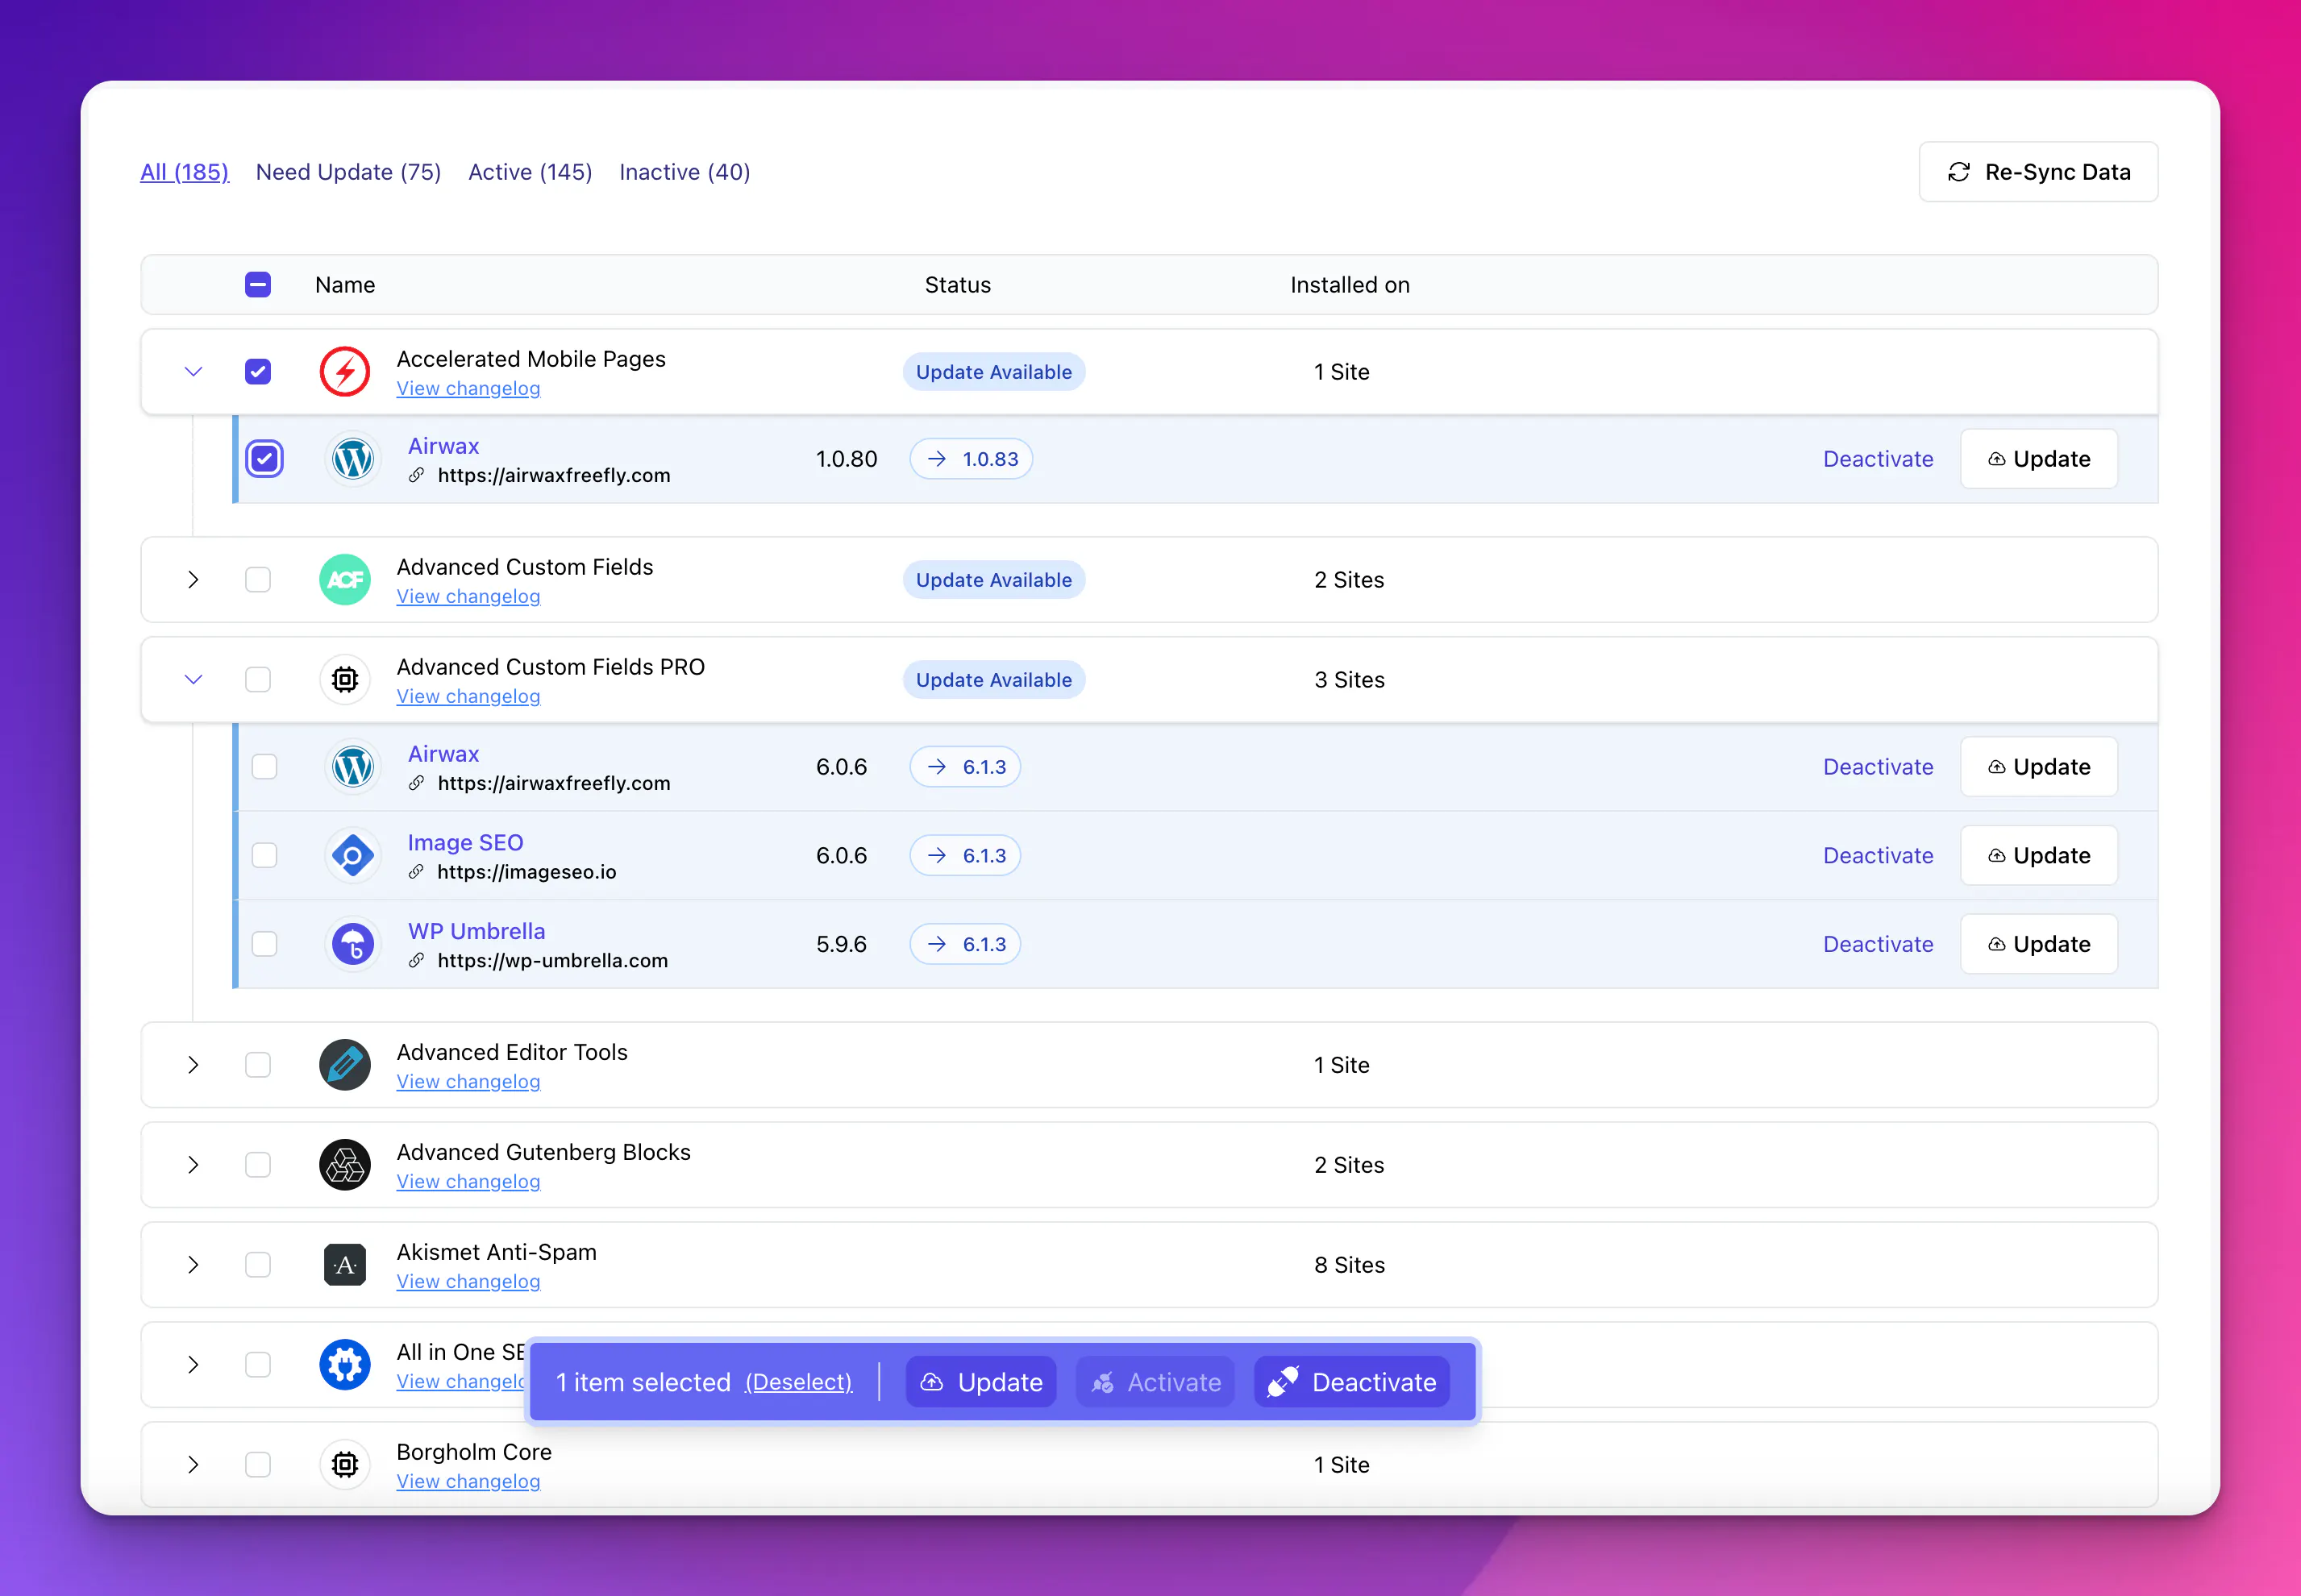
Task: Click the Advanced Editor Tools pencil icon
Action: 345,1065
